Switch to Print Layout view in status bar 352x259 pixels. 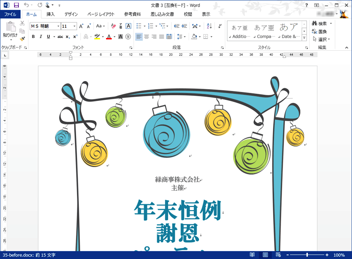click(x=265, y=255)
